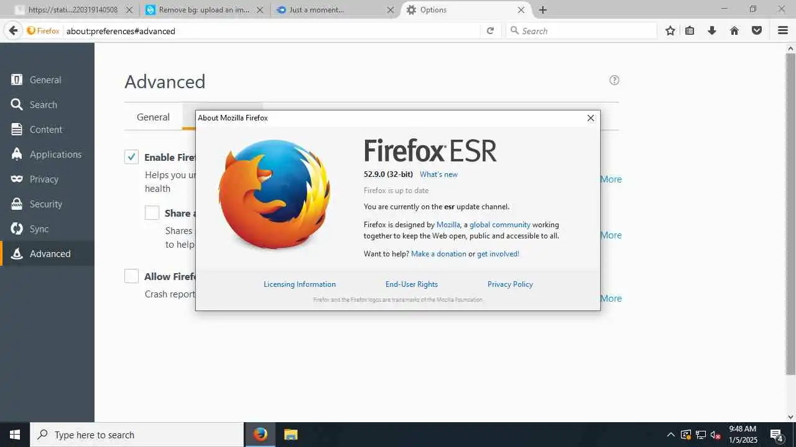Screen dimensions: 796x447
Task: Switch to the first https://stati... tab
Action: pos(75,10)
